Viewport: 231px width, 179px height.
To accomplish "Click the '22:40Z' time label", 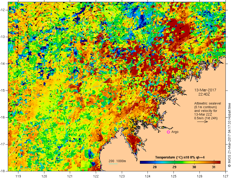I will click(204, 94).
